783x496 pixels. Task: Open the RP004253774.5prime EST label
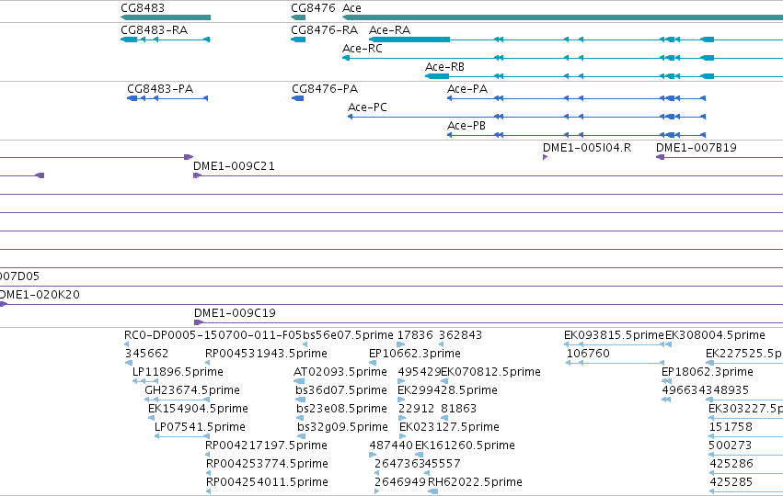[267, 464]
